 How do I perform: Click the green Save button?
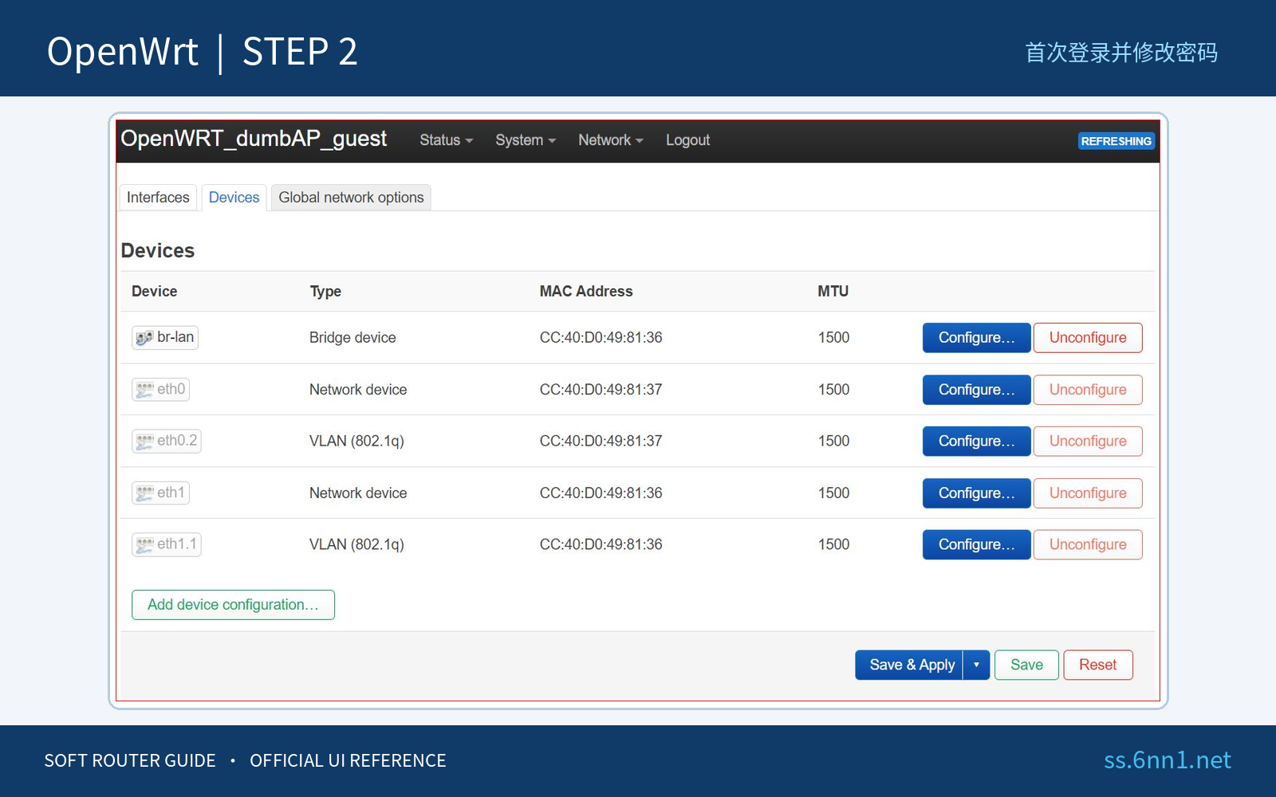coord(1026,665)
